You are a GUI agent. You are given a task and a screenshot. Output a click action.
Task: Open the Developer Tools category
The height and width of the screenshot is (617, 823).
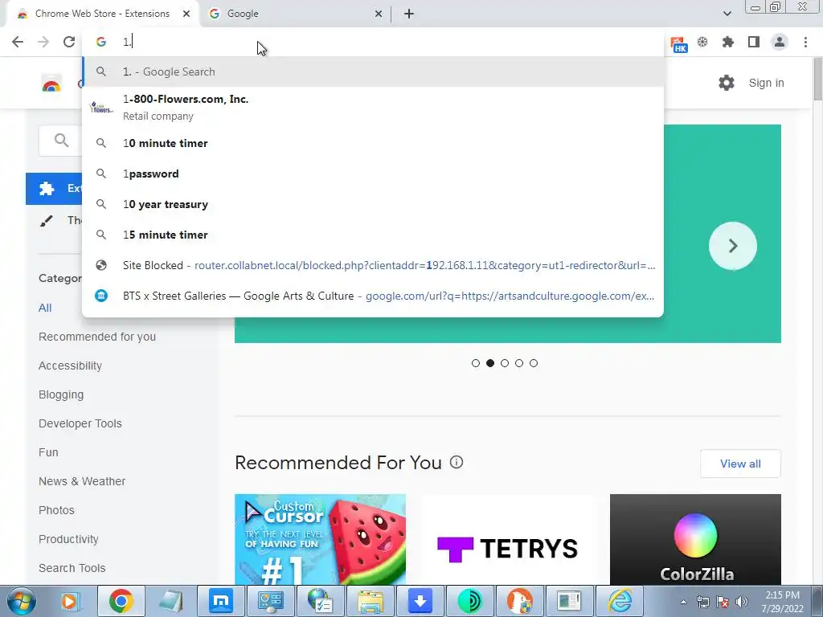tap(80, 423)
